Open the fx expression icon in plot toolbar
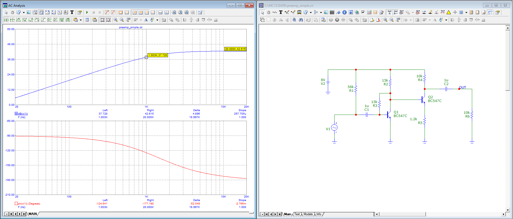 point(66,12)
